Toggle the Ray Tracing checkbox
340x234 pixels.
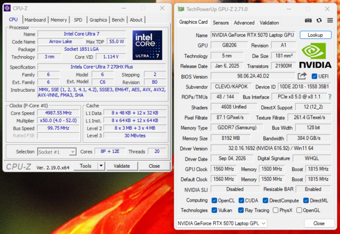point(241,210)
